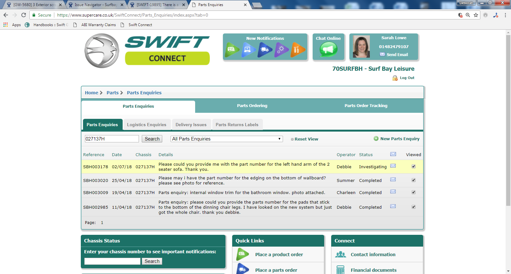Image resolution: width=511 pixels, height=274 pixels.
Task: Open the Financial documents link
Action: pos(374,270)
